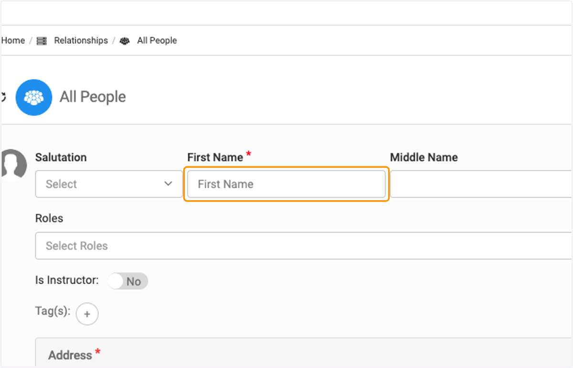The image size is (573, 368).
Task: Click the profile avatar placeholder image
Action: (13, 164)
